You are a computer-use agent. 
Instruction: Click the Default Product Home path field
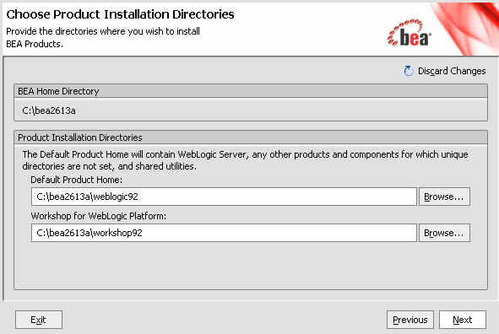(x=224, y=197)
